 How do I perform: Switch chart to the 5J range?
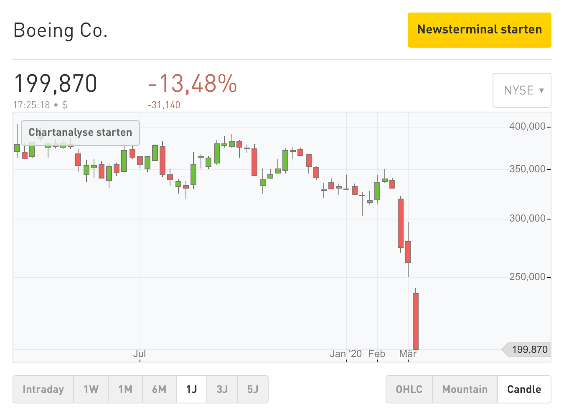[253, 389]
